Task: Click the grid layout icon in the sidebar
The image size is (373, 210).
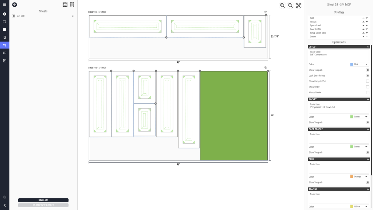Action: (x=5, y=30)
